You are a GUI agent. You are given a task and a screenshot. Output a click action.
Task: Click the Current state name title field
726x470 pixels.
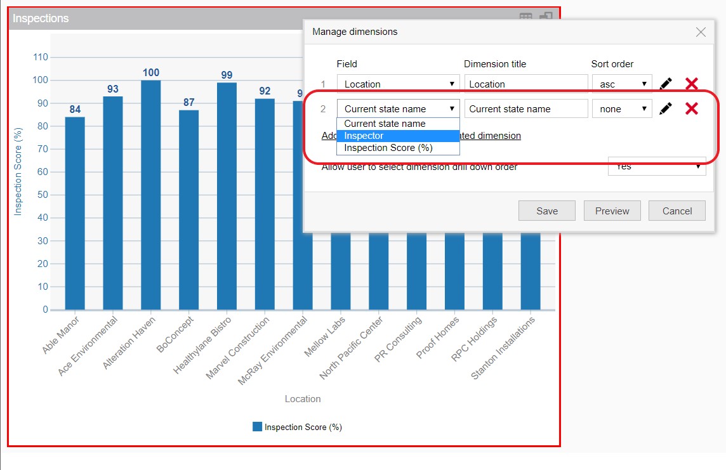(526, 109)
